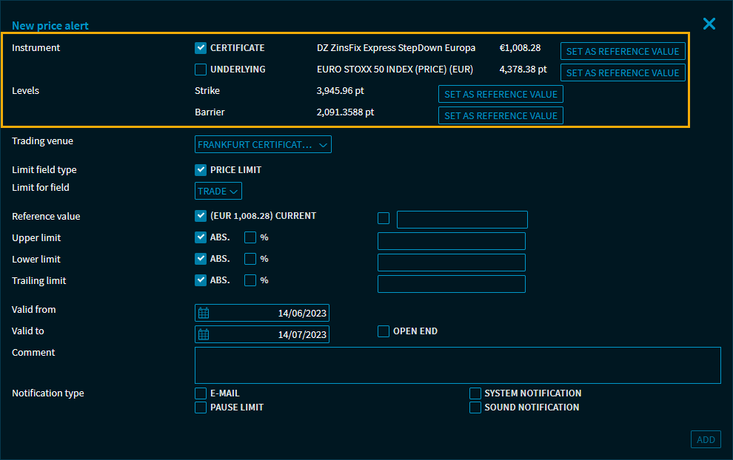Enable SOUND NOTIFICATION checkbox
Image resolution: width=733 pixels, height=460 pixels.
coord(475,407)
